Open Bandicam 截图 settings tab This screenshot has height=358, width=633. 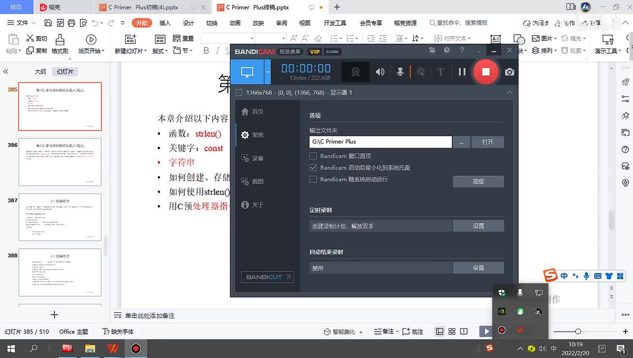(x=252, y=181)
